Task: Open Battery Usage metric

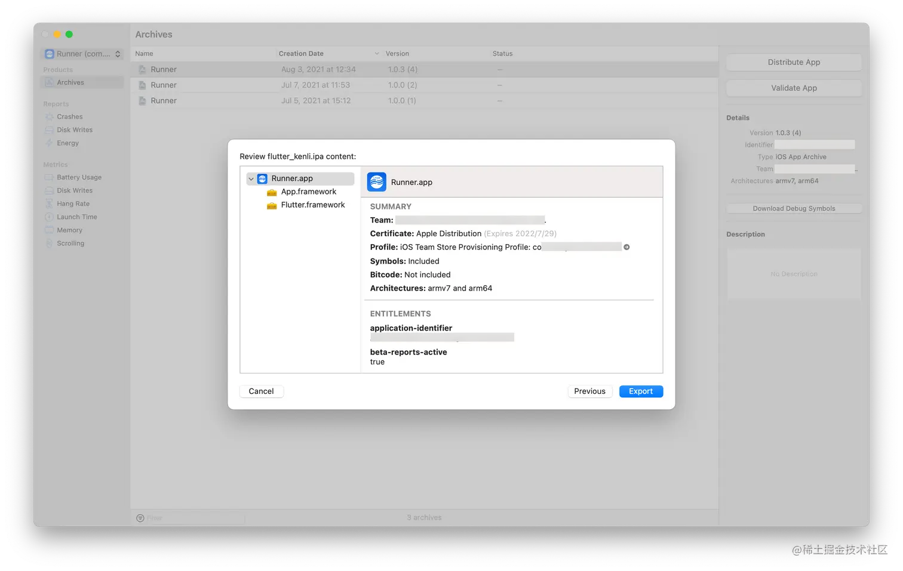Action: tap(82, 177)
